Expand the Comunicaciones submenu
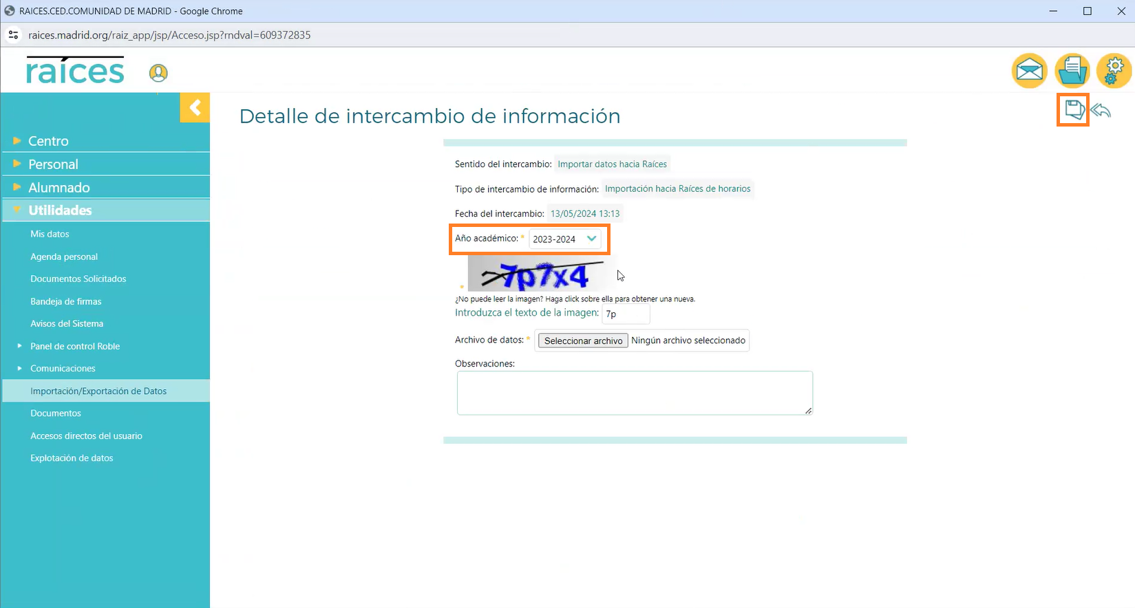The image size is (1135, 608). [x=62, y=369]
